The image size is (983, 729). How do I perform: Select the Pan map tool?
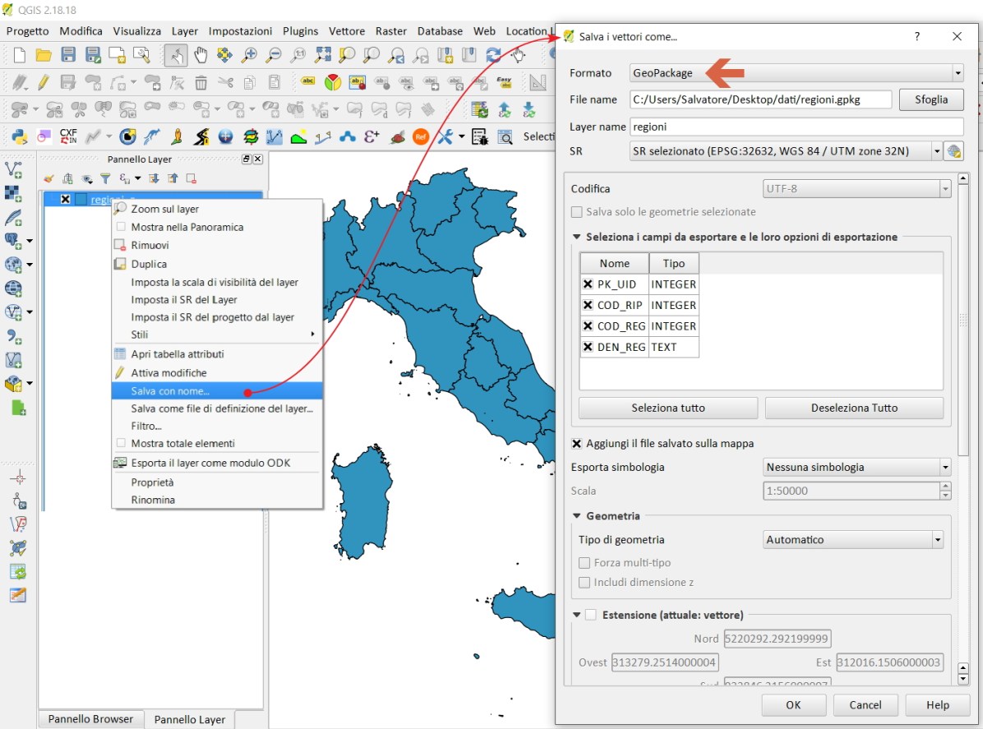(x=201, y=55)
